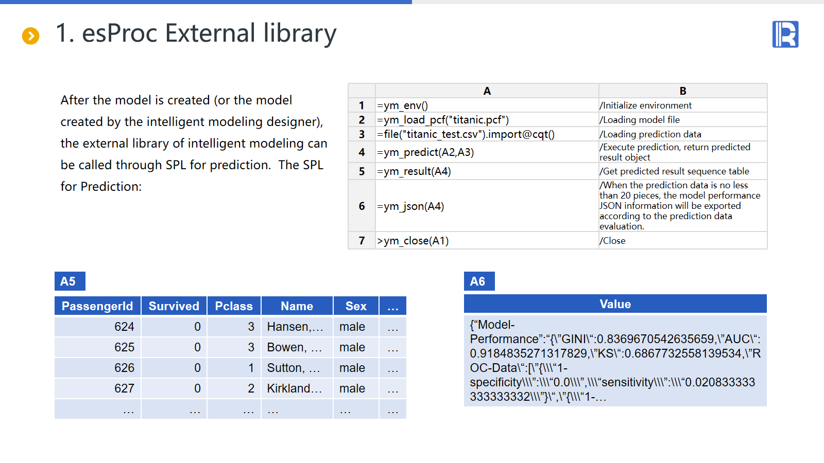Viewport: 824px width, 463px height.
Task: Click the =ym_json(A4) cell
Action: (x=487, y=206)
